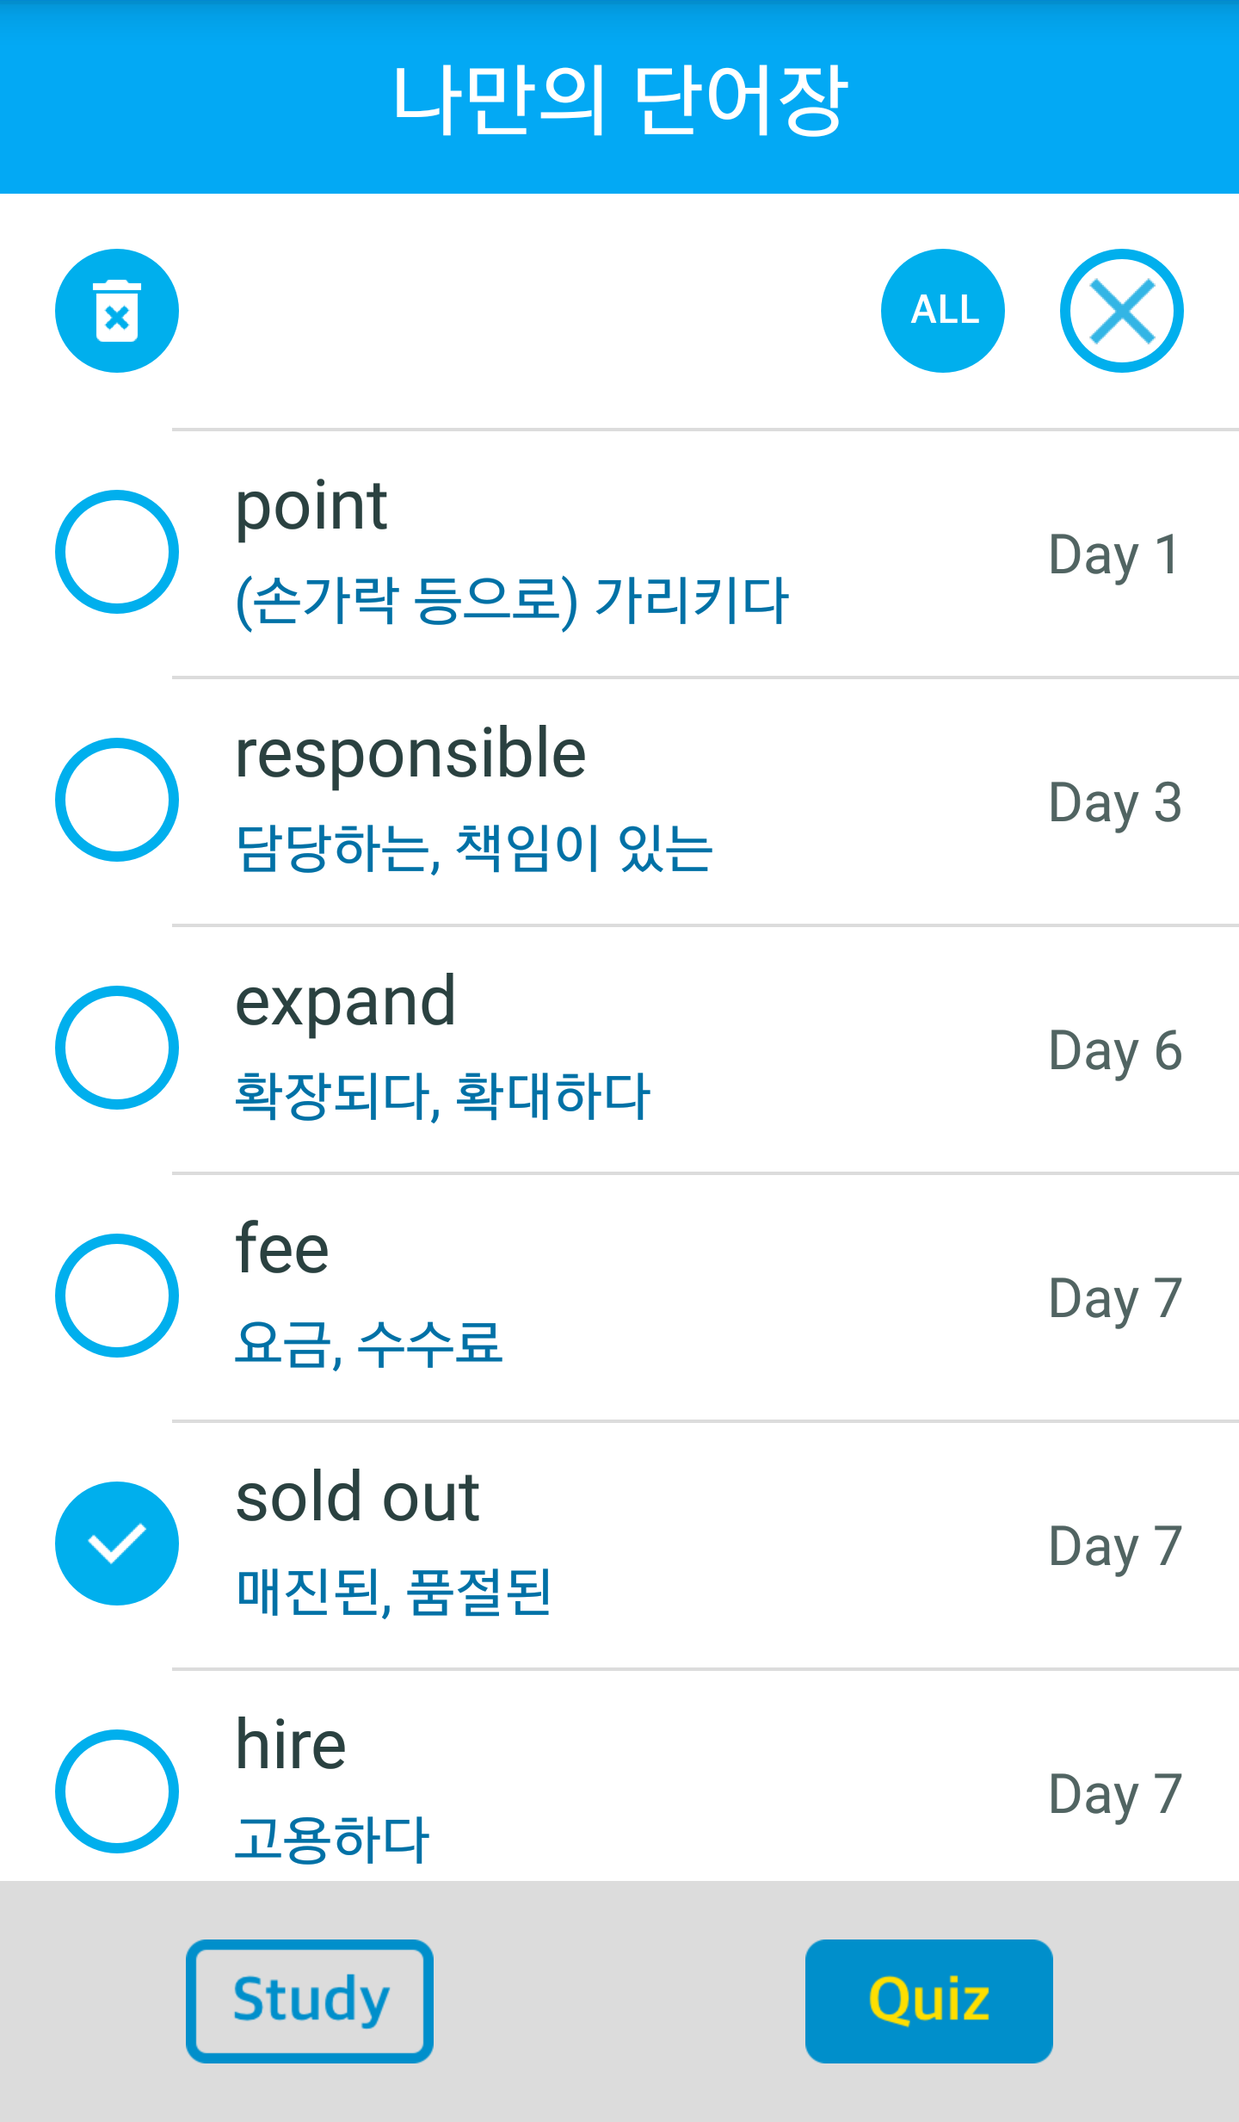Uncheck the sold out checkmark
Viewport: 1239px width, 2122px height.
click(117, 1544)
